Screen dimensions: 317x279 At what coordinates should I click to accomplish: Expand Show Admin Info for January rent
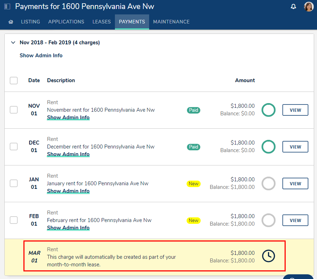(68, 191)
